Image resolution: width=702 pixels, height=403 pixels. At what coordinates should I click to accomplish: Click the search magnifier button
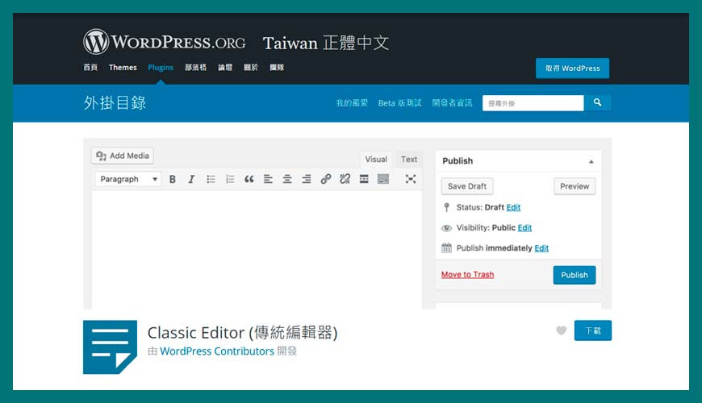597,103
